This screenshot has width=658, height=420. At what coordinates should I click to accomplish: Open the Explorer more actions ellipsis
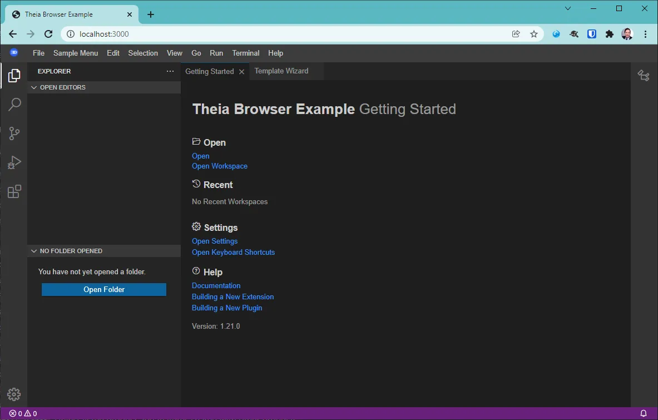170,71
